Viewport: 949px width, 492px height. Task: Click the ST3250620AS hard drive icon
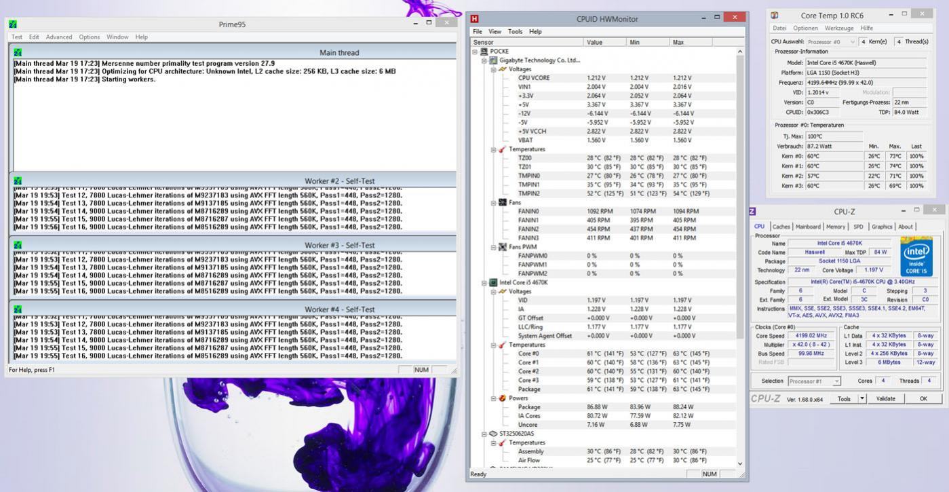click(x=493, y=433)
